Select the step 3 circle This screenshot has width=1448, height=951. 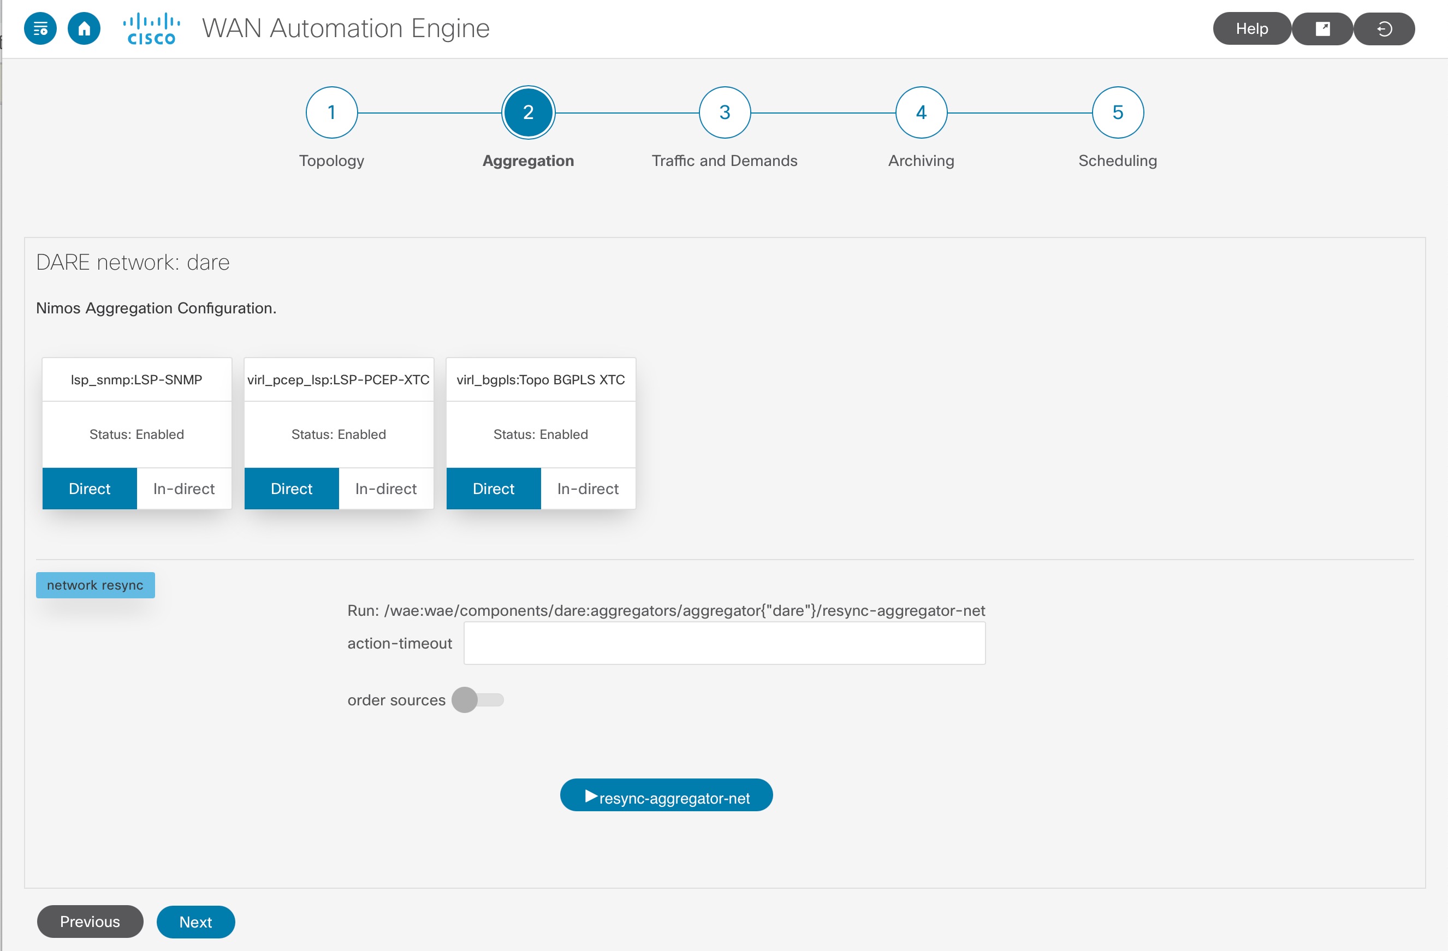(x=724, y=112)
